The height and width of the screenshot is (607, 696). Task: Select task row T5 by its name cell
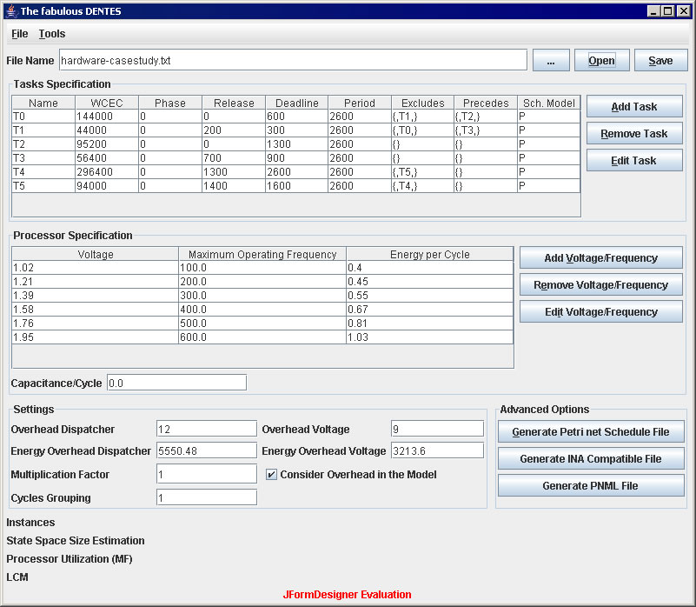pyautogui.click(x=43, y=186)
